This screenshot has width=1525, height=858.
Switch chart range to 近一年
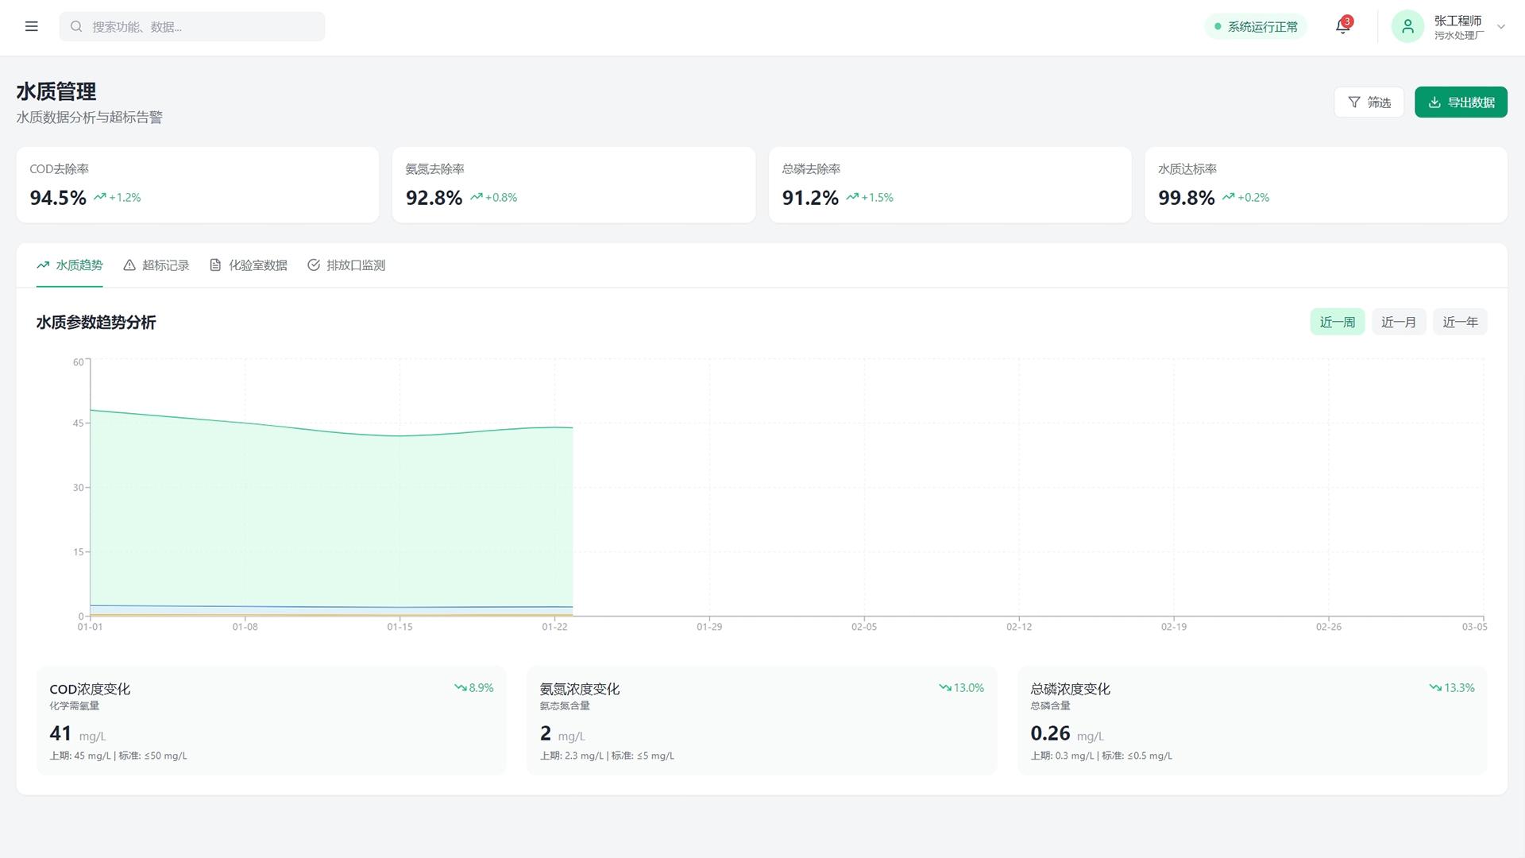pyautogui.click(x=1460, y=322)
